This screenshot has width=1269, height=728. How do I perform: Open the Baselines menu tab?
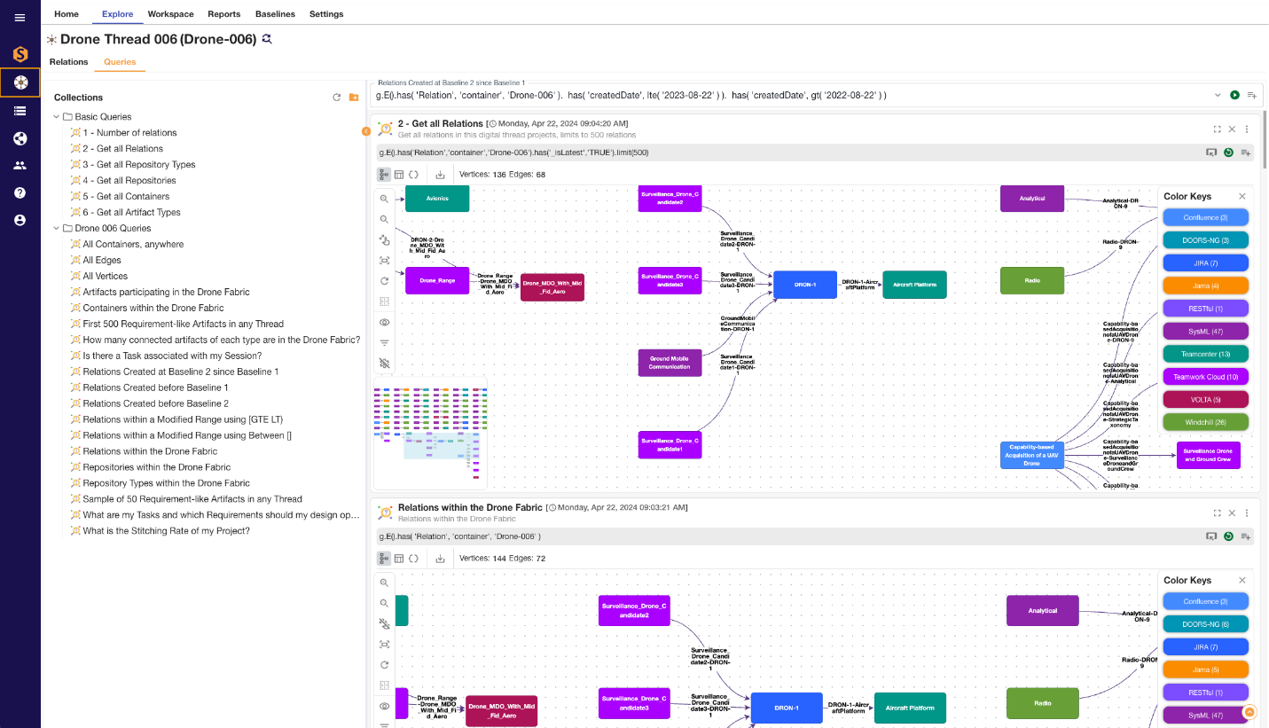click(275, 14)
